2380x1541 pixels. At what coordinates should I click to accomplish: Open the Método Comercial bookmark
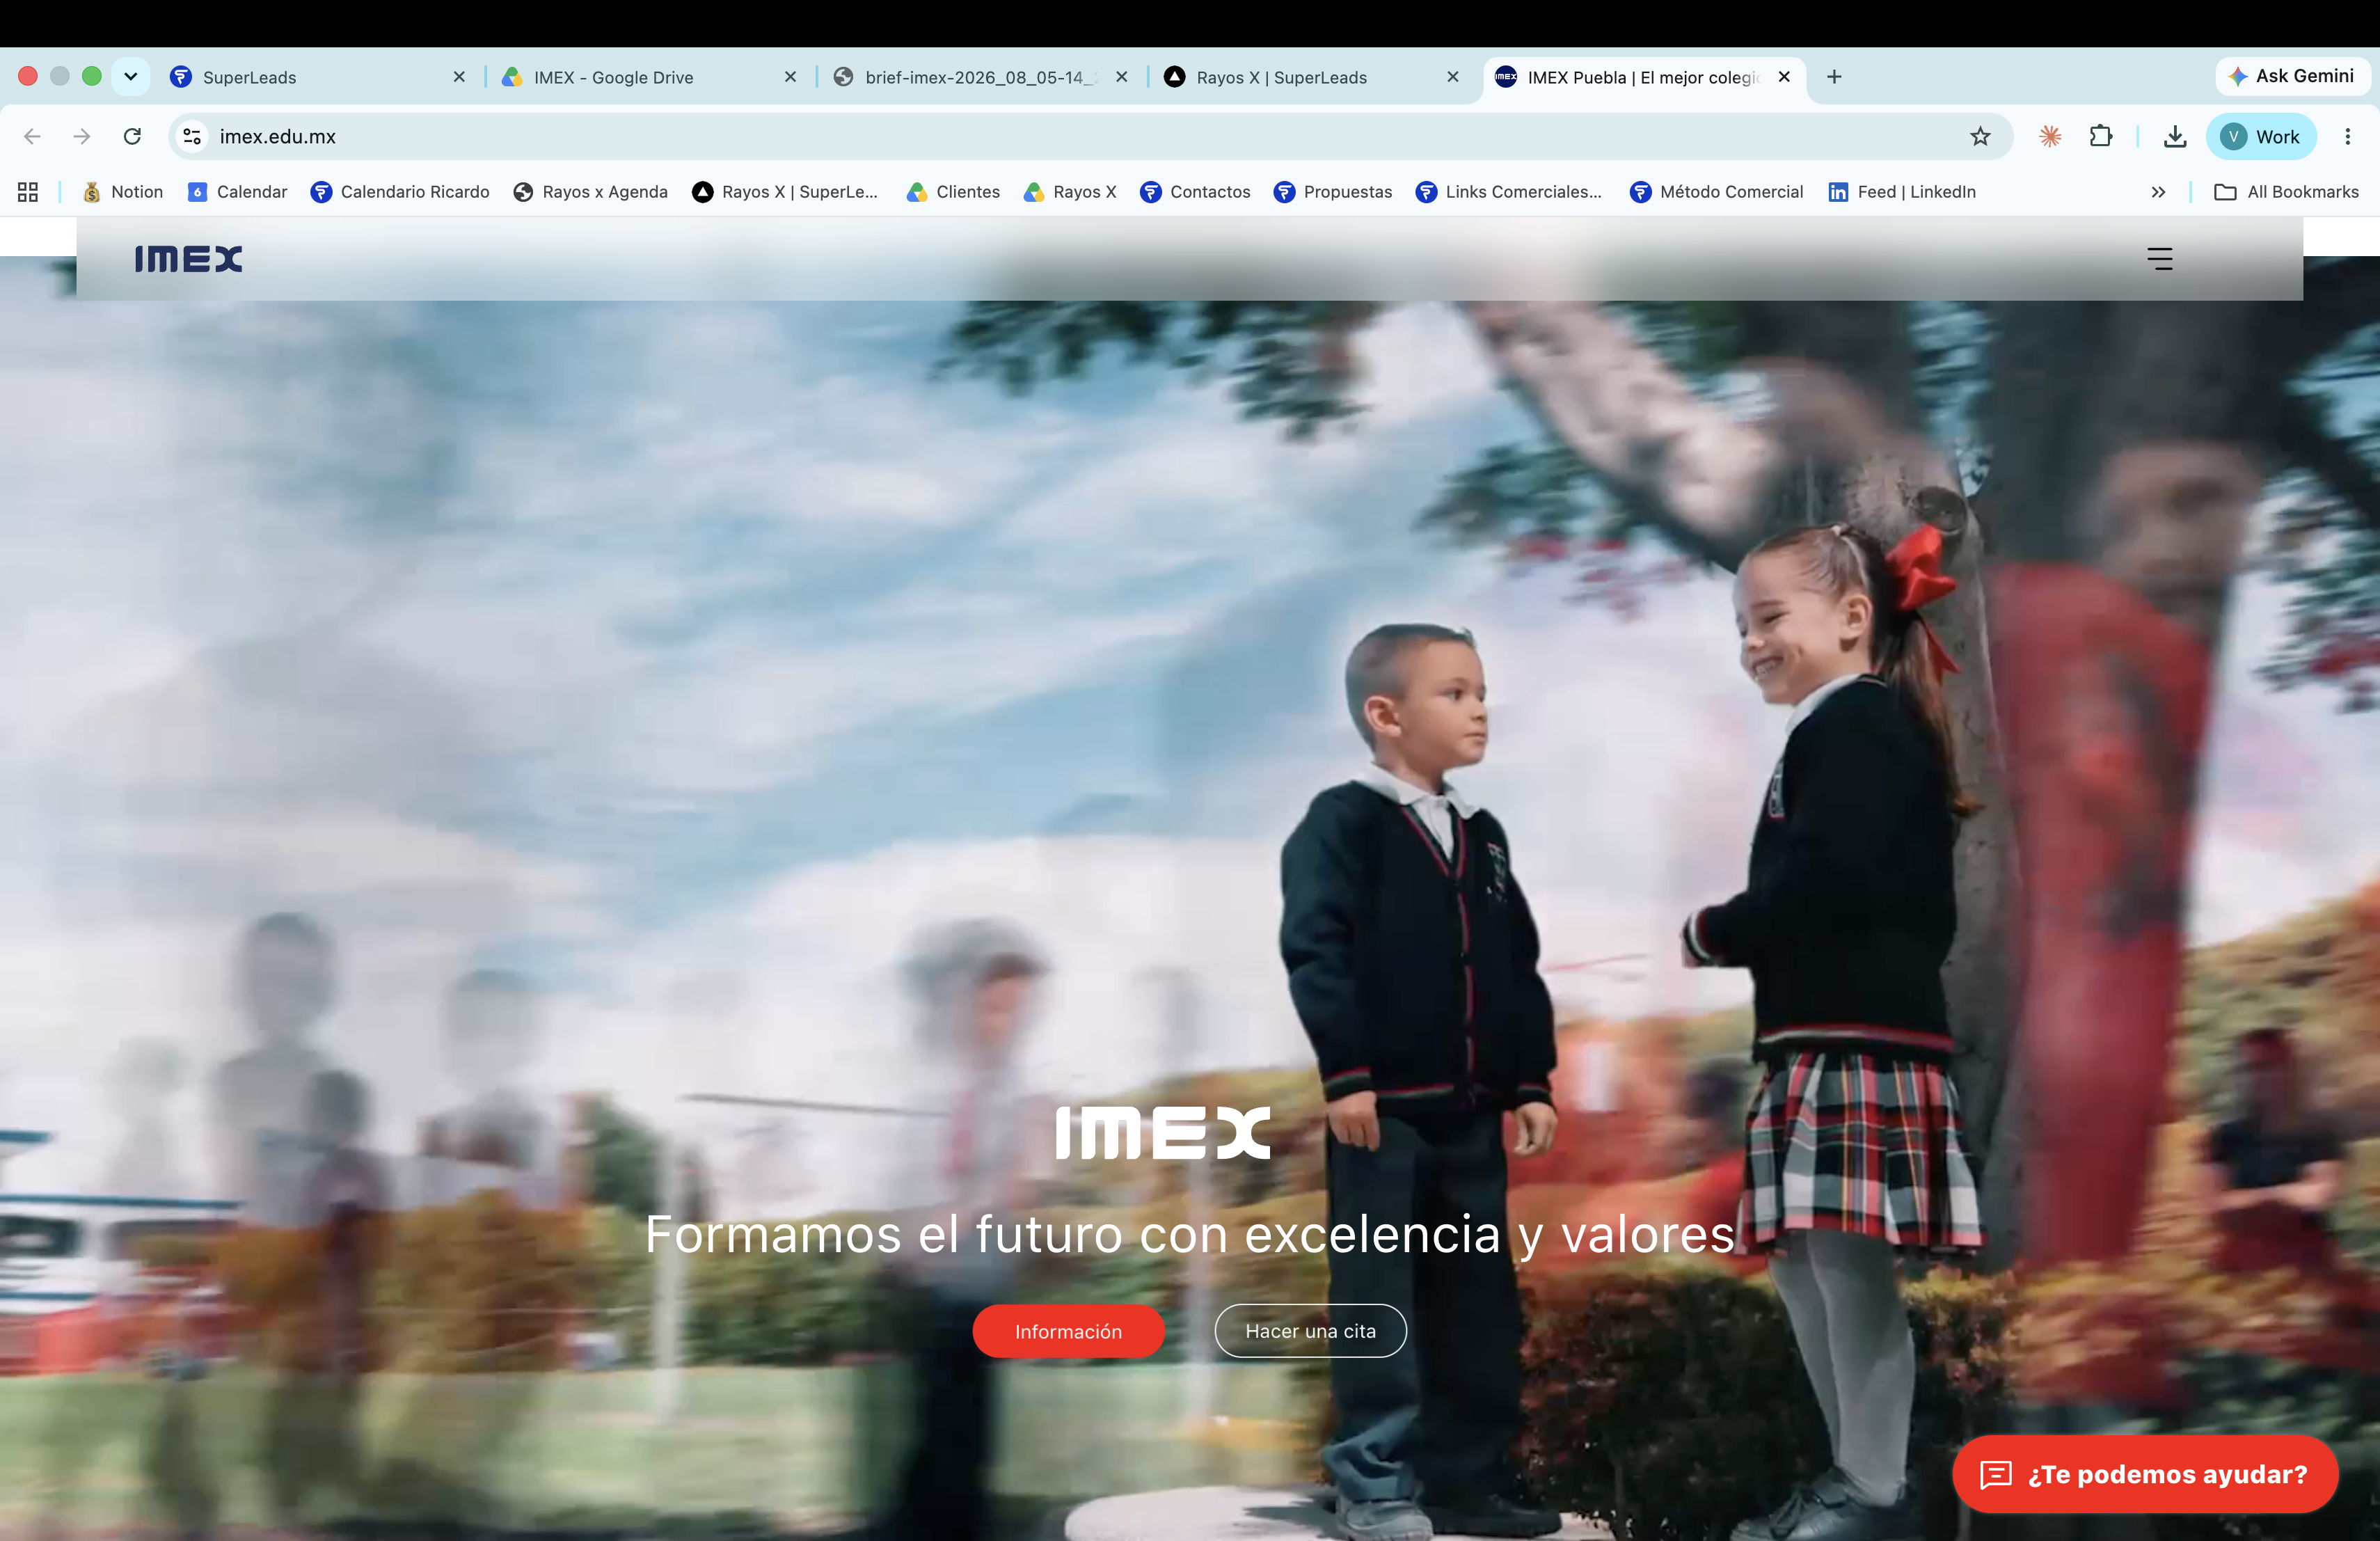1716,192
